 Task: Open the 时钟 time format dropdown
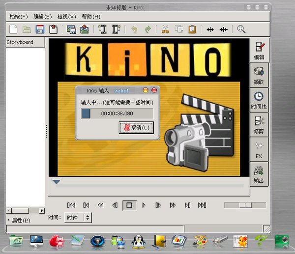pos(78,217)
